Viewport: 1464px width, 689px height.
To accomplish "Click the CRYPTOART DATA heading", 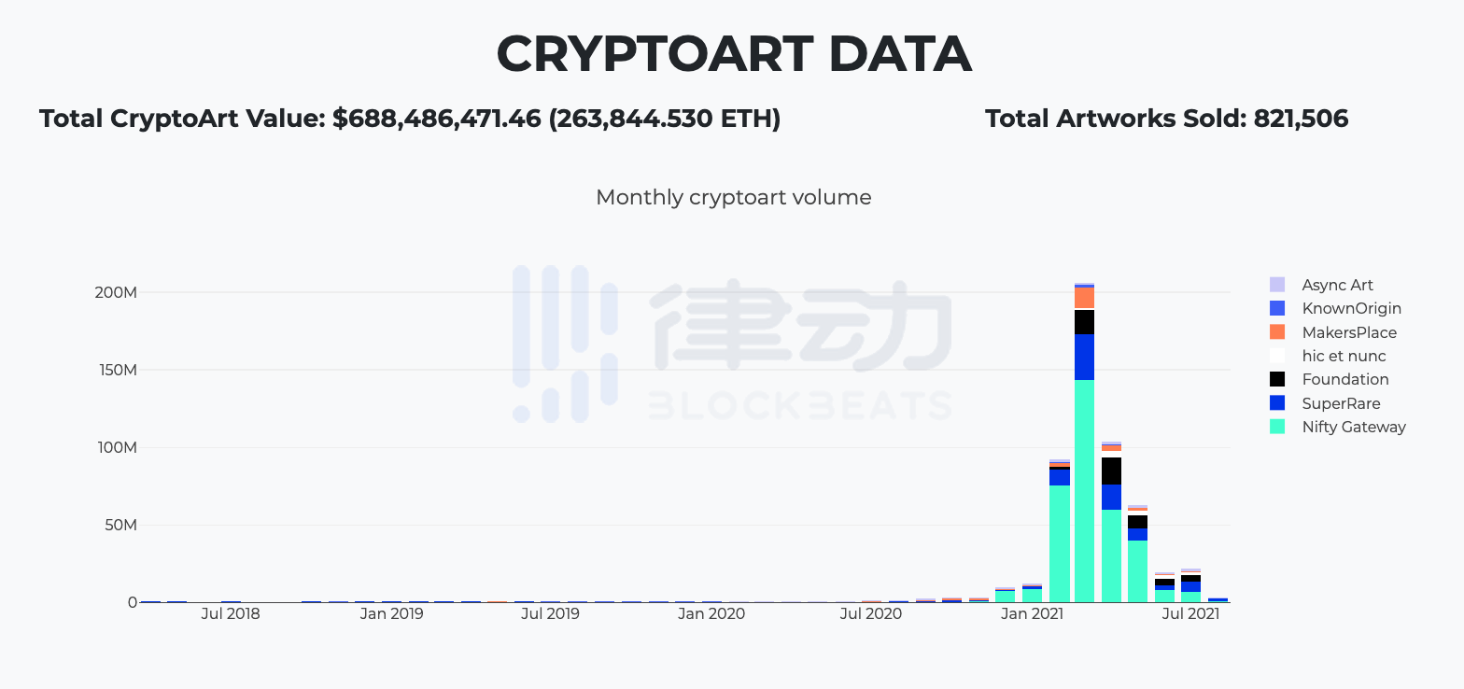I will 733,53.
